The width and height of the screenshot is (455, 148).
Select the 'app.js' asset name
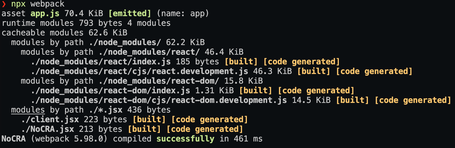[x=45, y=14]
